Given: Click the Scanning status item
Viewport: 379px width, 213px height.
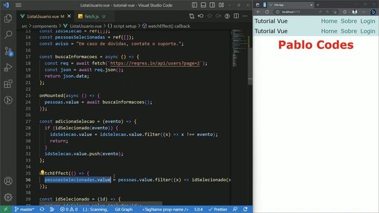Looking at the screenshot, I should 95,209.
